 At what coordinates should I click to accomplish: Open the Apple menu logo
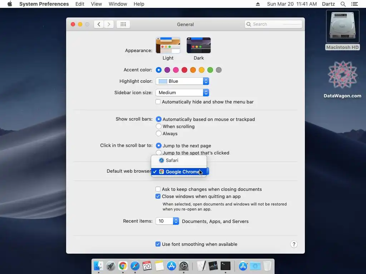(x=10, y=4)
